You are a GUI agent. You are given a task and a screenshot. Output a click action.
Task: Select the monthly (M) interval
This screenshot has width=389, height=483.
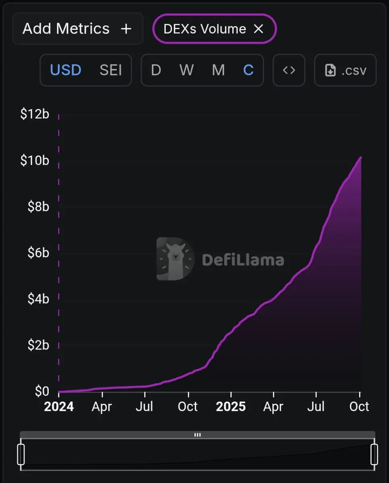click(218, 70)
